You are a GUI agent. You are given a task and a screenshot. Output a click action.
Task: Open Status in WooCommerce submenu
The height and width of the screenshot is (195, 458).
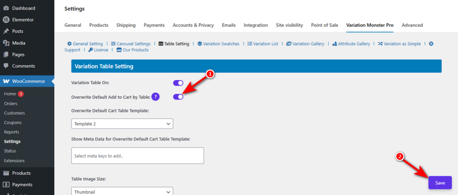(10, 151)
